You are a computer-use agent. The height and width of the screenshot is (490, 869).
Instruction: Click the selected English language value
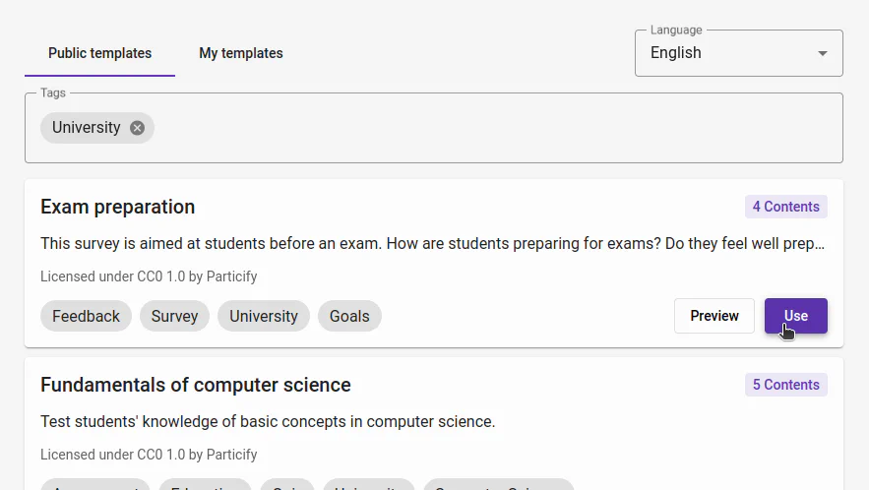coord(676,53)
